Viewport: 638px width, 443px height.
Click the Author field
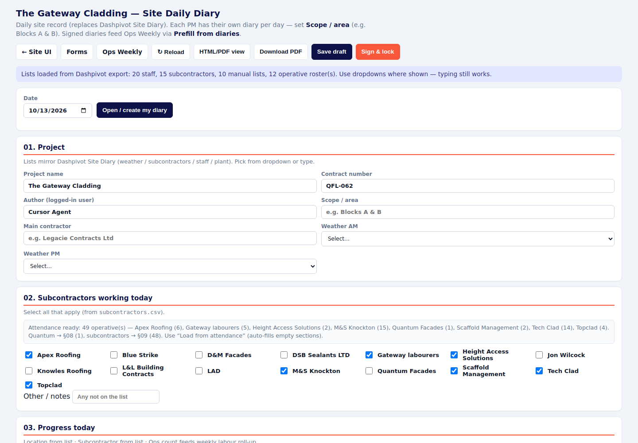(x=170, y=212)
